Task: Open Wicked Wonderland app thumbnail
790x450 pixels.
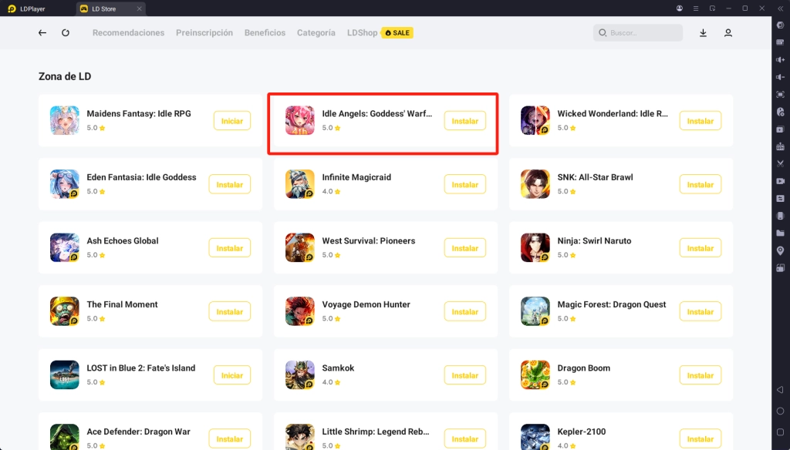Action: [535, 120]
